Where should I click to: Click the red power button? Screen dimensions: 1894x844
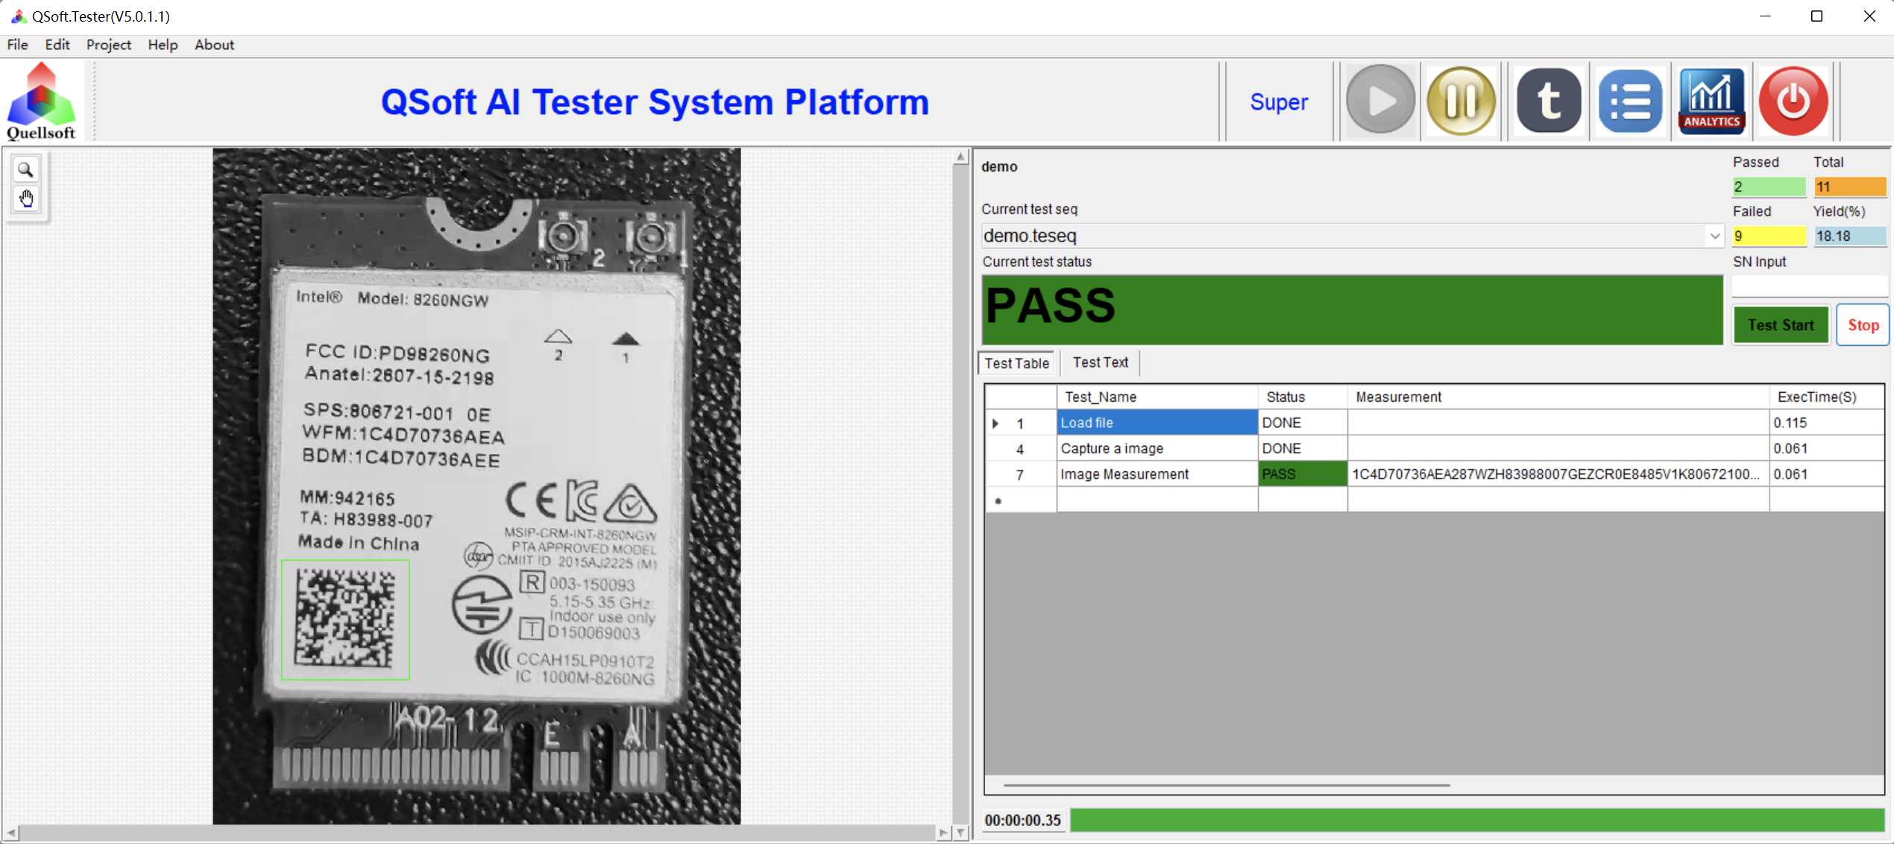[x=1793, y=101]
